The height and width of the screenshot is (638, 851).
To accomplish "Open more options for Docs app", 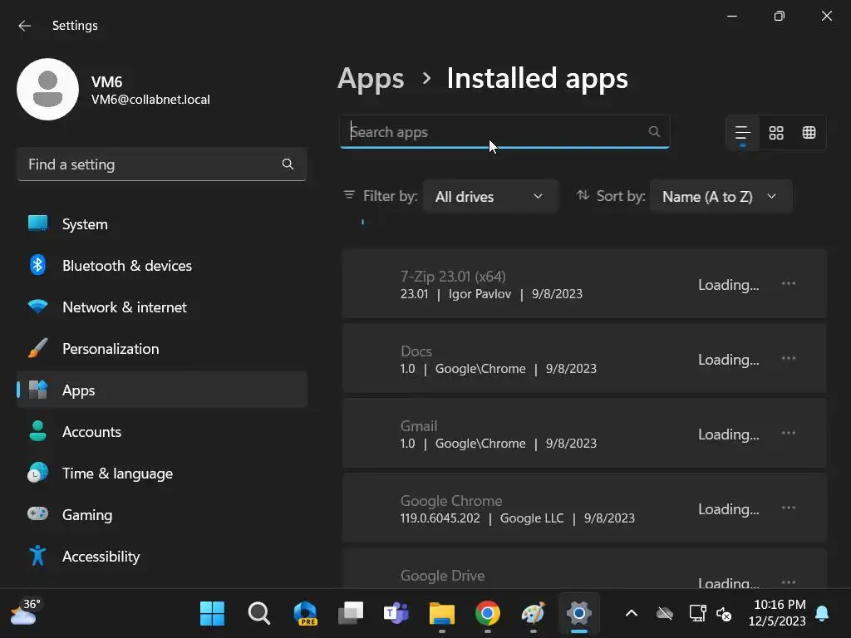I will click(x=788, y=358).
